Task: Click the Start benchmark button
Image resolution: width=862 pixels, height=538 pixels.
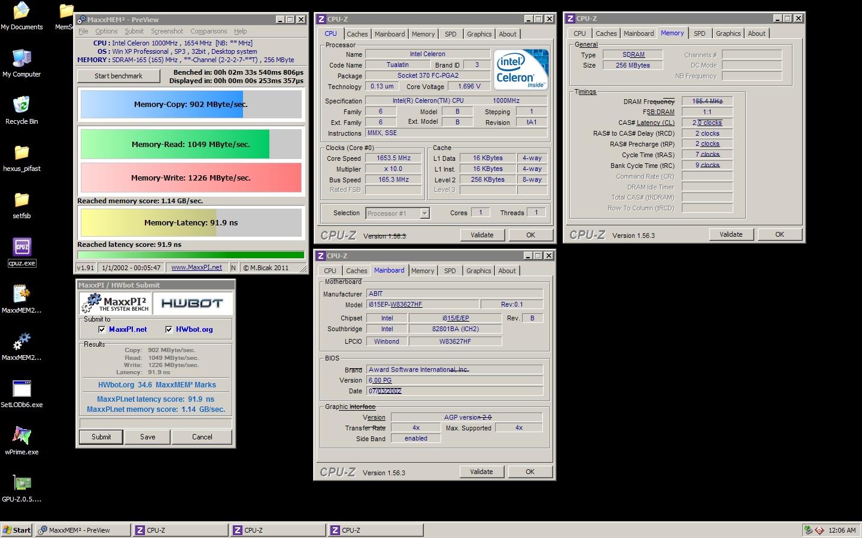Action: [119, 76]
